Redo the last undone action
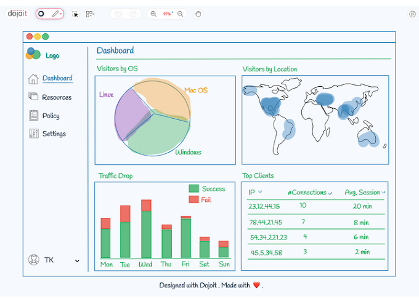 [x=133, y=14]
